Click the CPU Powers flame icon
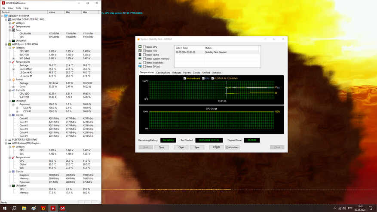The width and height of the screenshot is (377, 212). [x=13, y=80]
